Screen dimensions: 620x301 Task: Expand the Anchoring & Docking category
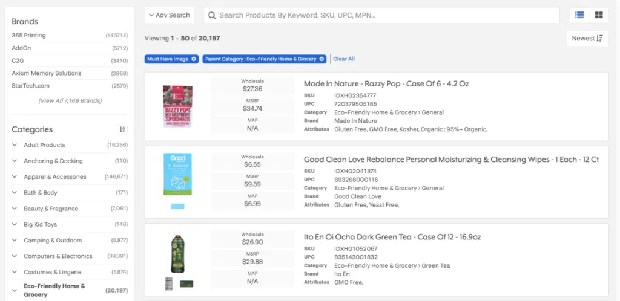coord(15,161)
